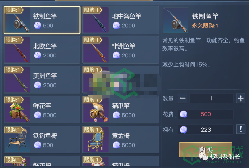Click the 2000 price of 地中海鱼竿

point(128,26)
